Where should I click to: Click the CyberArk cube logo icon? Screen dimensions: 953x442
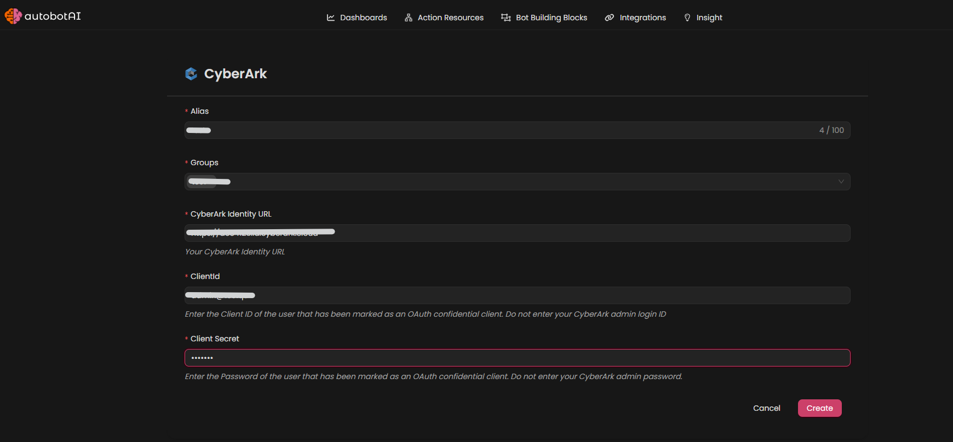(x=191, y=74)
